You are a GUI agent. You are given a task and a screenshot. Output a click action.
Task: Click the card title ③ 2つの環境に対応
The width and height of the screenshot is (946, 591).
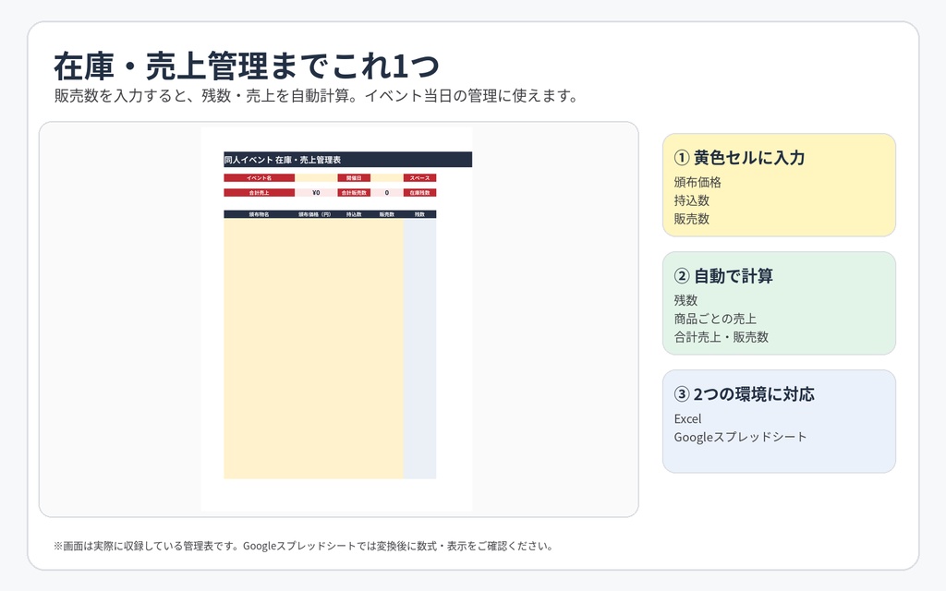pos(745,394)
